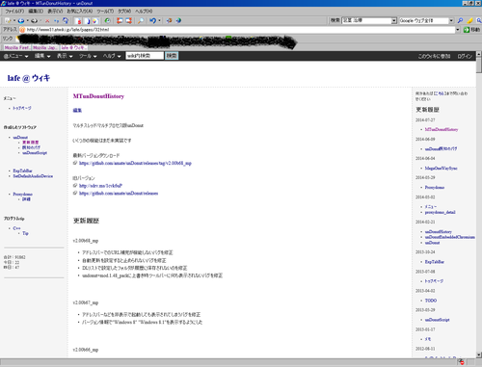This screenshot has height=367, width=482.
Task: Click the Refresh icon with blue arrows
Action: click(56, 21)
